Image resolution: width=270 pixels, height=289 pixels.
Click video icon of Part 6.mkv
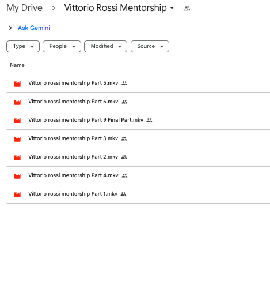(17, 102)
